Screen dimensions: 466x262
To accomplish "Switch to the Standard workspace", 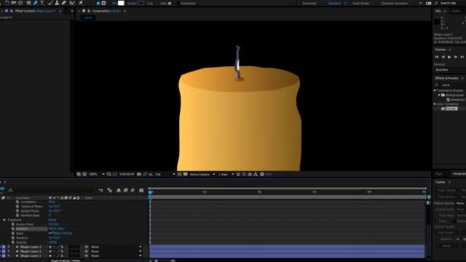I will [x=334, y=3].
